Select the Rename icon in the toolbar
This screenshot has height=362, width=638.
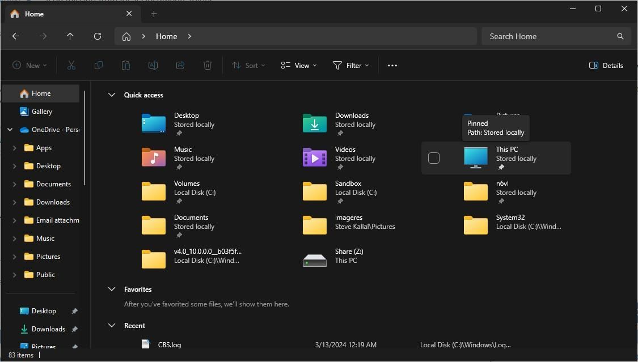153,65
